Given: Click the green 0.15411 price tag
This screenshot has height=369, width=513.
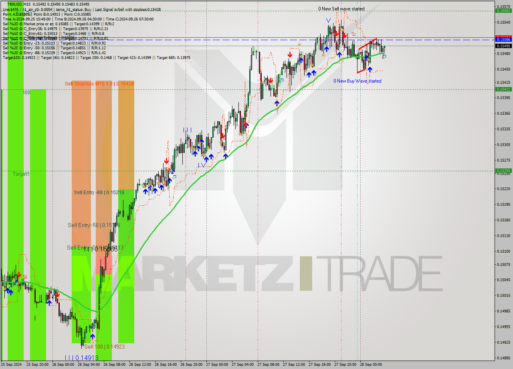Looking at the screenshot, I should click(x=503, y=89).
